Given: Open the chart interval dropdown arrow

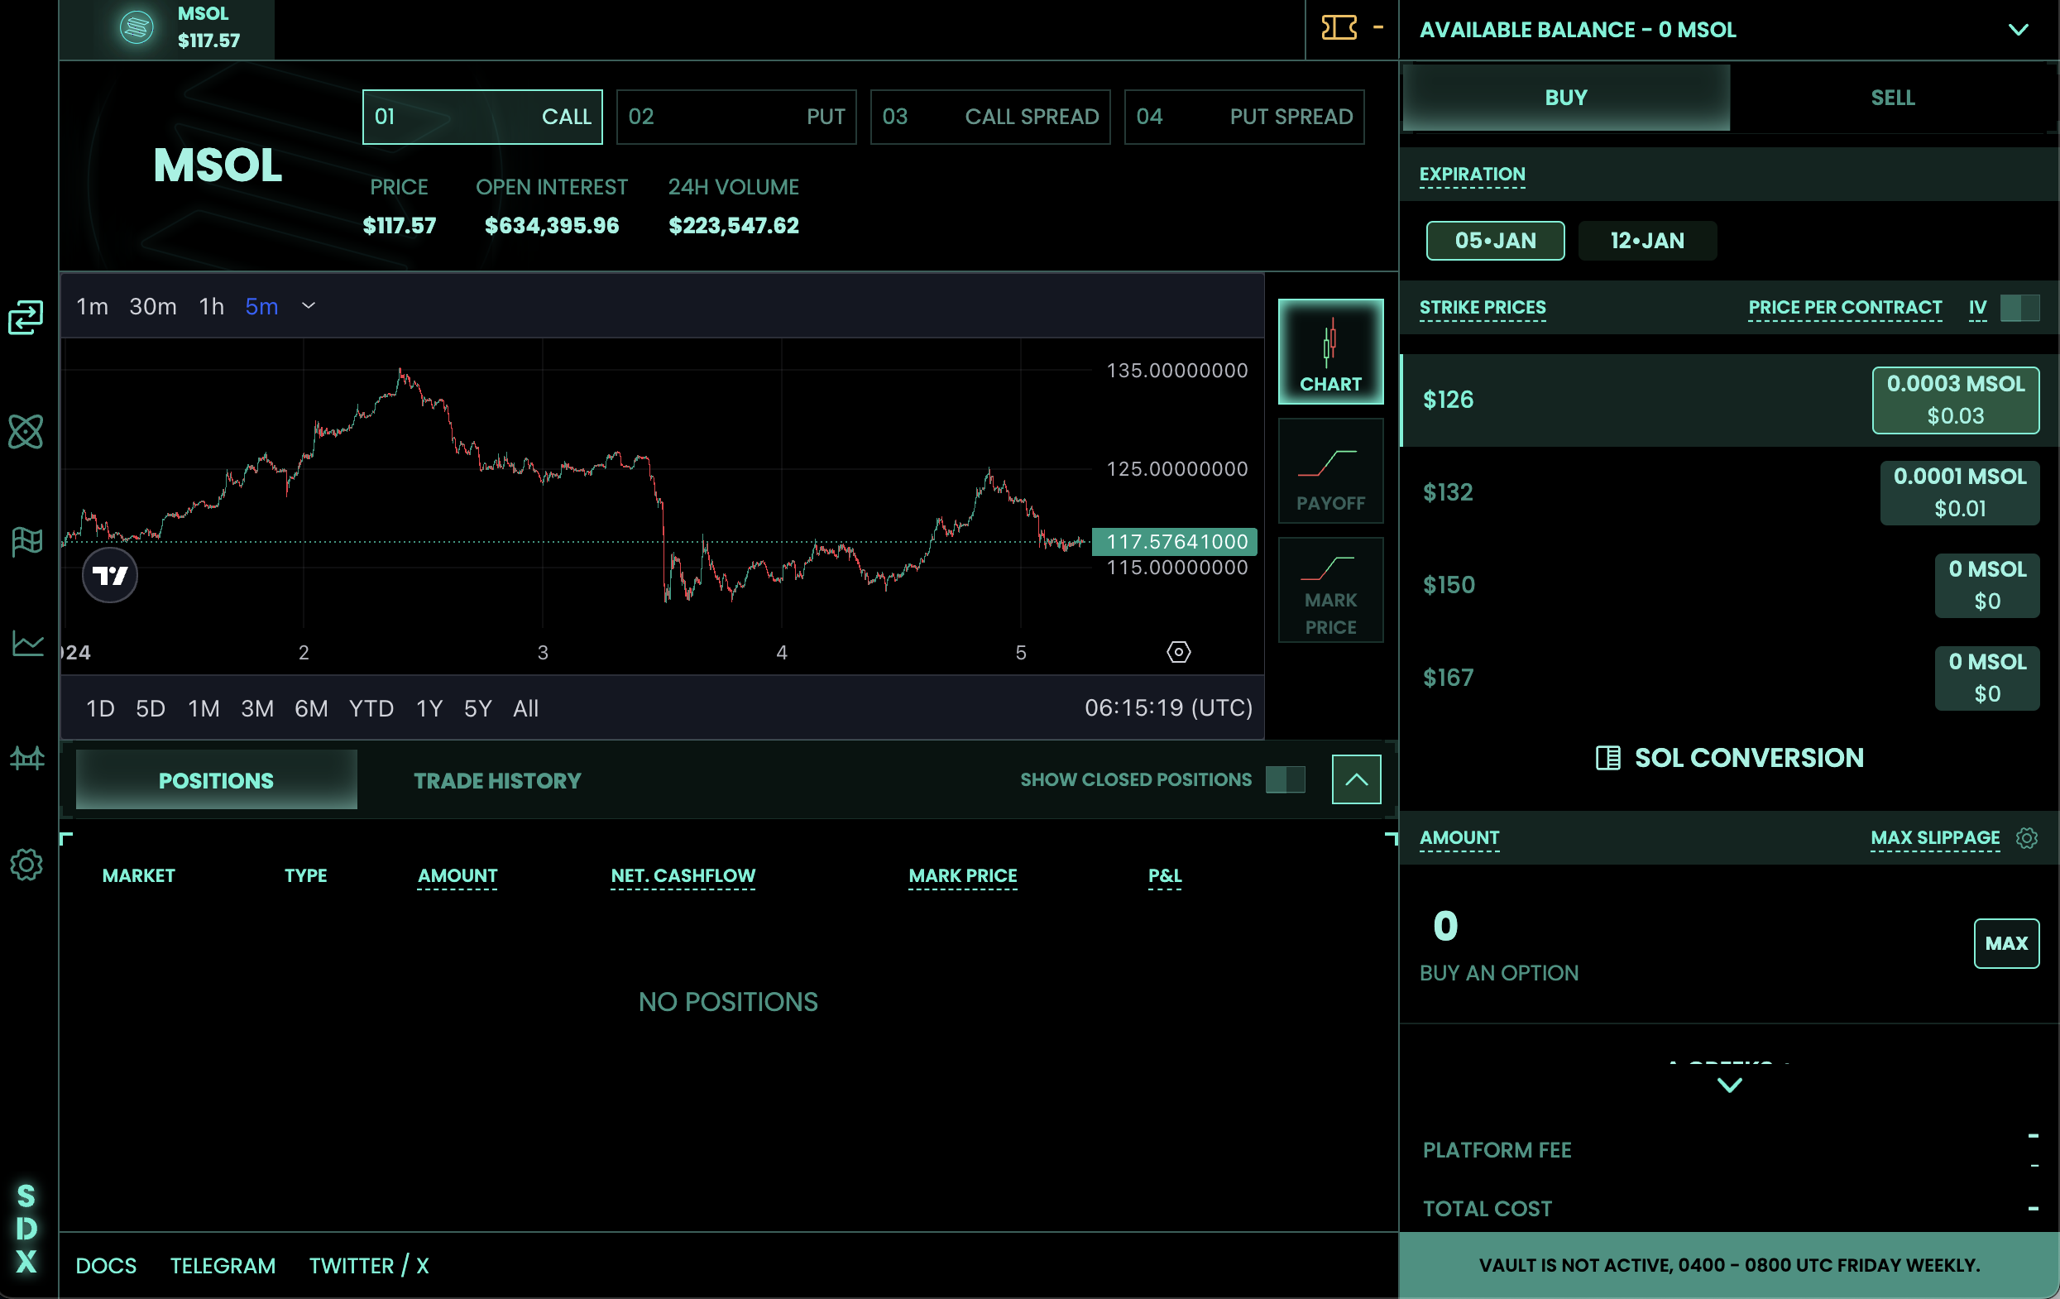Looking at the screenshot, I should [x=309, y=306].
